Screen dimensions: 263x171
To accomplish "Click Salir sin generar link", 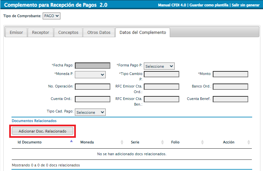I will pos(246,6).
